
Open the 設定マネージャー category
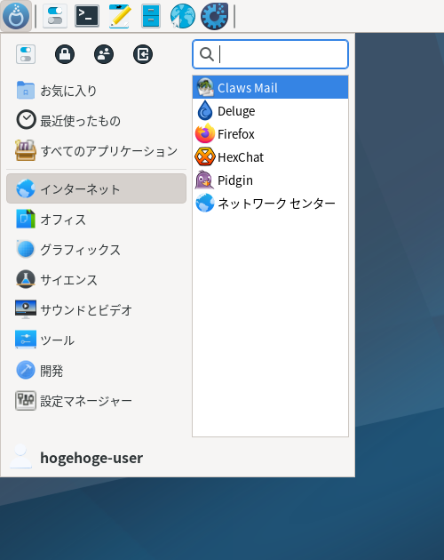click(x=97, y=401)
